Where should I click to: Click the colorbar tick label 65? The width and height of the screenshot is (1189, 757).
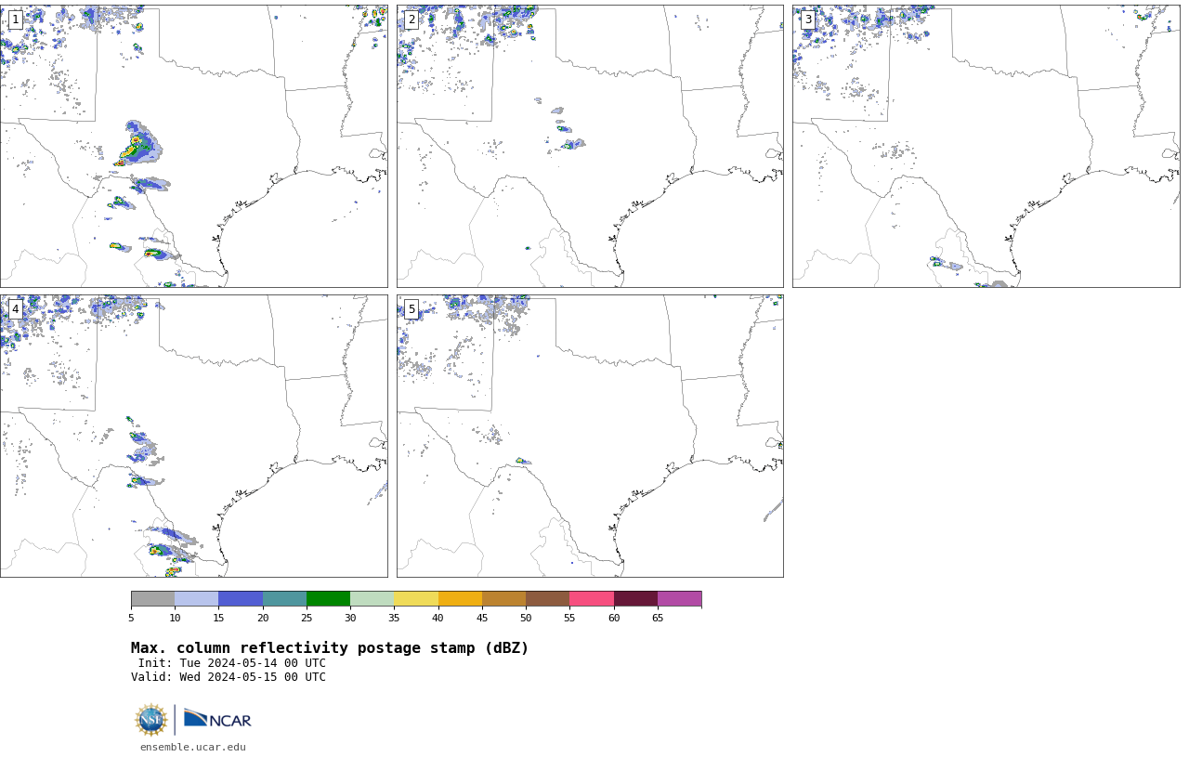click(x=658, y=618)
